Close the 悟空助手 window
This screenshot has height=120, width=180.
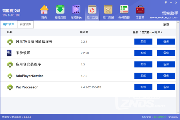[176, 2]
